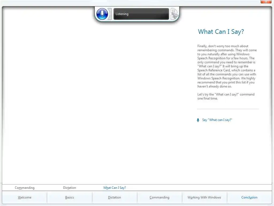Toggle the blue microphone listening button
274x206 pixels.
102,14
